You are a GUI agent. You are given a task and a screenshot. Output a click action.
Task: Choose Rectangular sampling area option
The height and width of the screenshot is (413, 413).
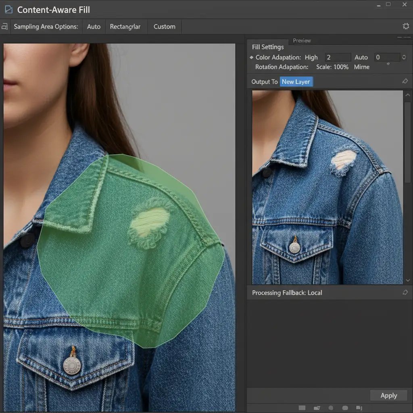[x=125, y=27]
